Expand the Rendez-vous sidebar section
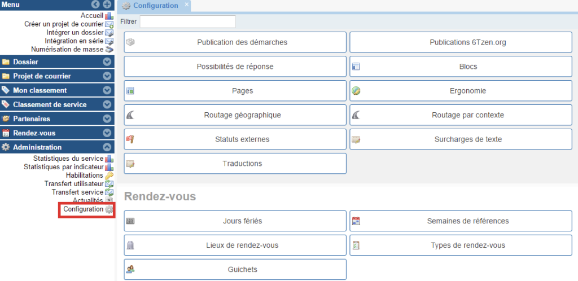Image resolution: width=578 pixels, height=281 pixels. 107,133
